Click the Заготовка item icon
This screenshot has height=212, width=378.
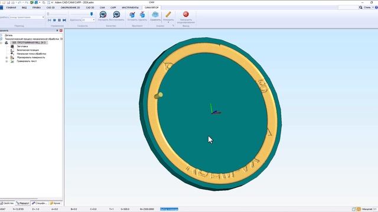(12, 47)
